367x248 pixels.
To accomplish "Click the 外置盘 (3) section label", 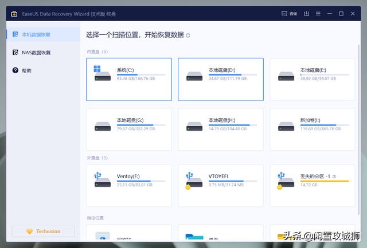I will pyautogui.click(x=97, y=158).
